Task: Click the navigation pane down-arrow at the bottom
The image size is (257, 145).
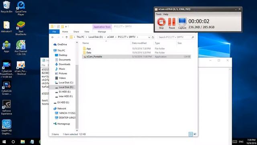Action: click(x=77, y=130)
